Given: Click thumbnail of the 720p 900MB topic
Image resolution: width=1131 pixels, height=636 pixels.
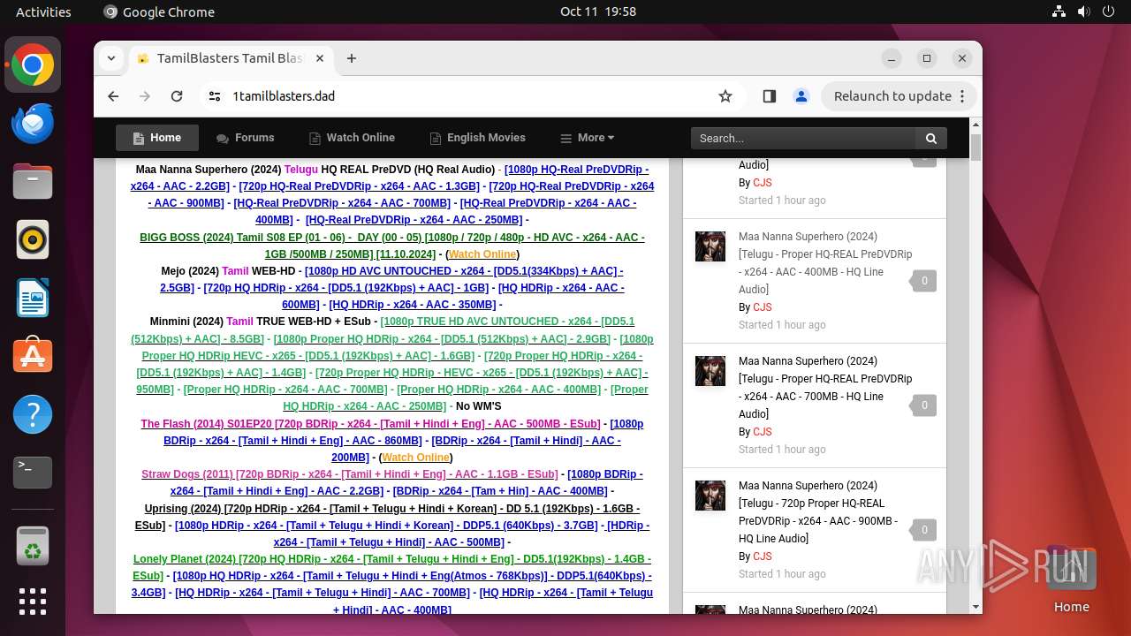Looking at the screenshot, I should click(710, 496).
